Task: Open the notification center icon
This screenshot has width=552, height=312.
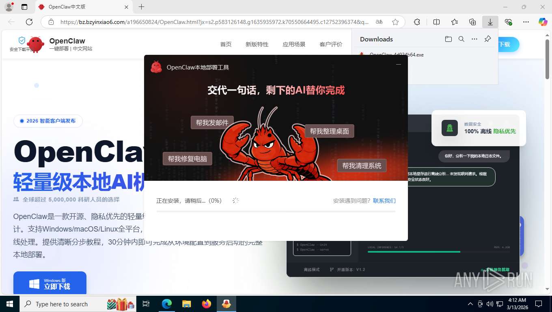Action: pyautogui.click(x=539, y=304)
